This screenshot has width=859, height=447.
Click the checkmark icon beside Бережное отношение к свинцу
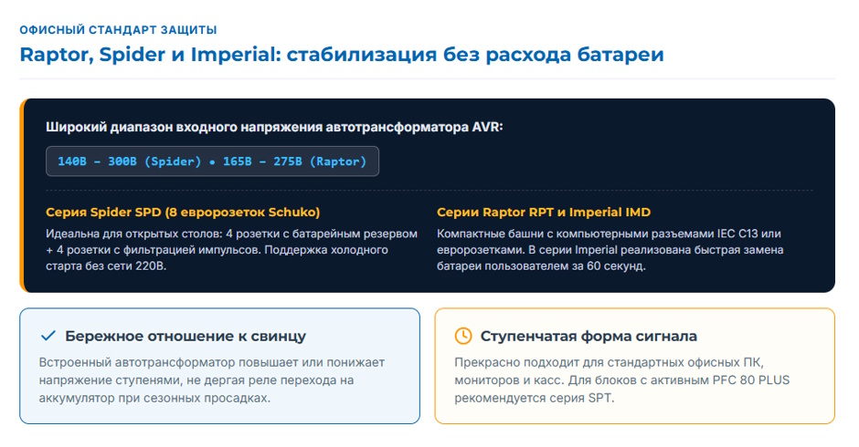pyautogui.click(x=48, y=336)
